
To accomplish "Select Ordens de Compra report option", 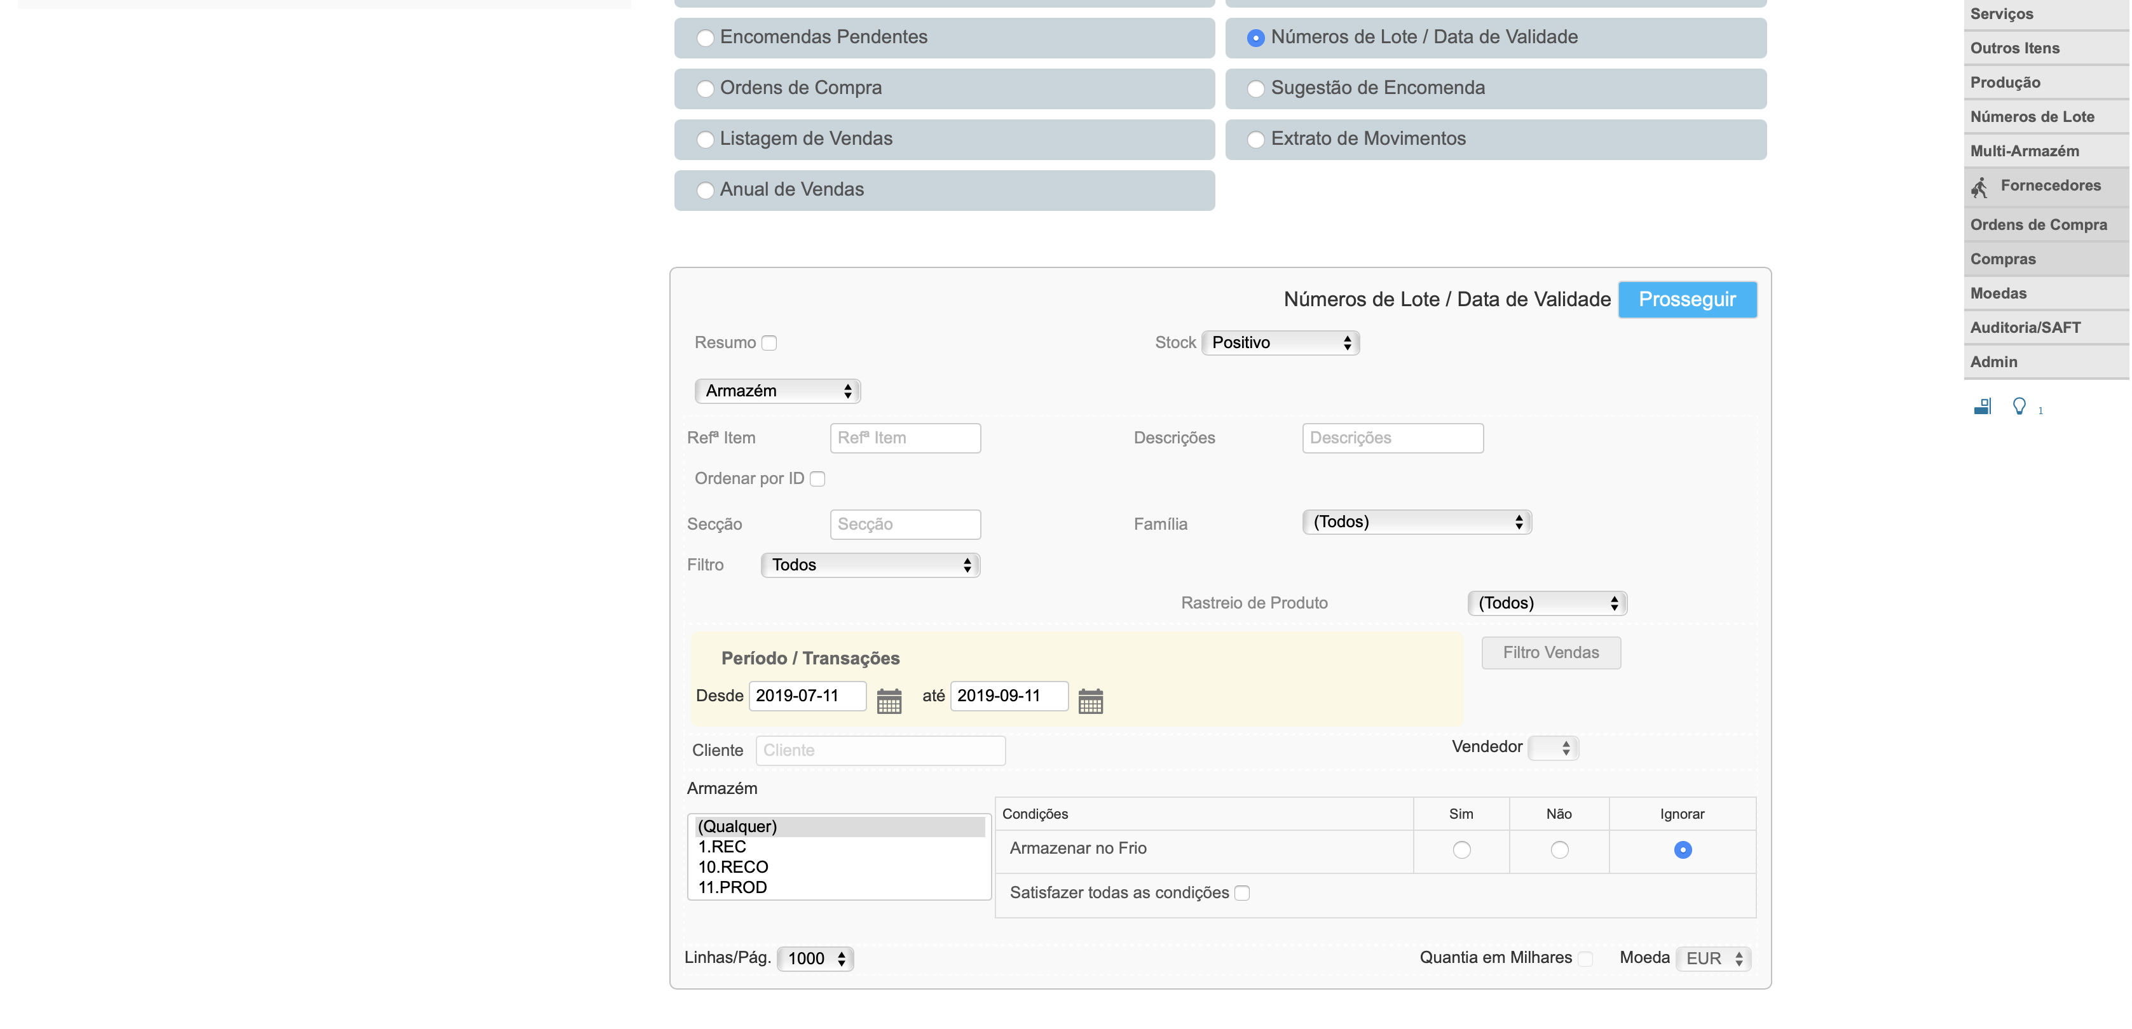I will click(705, 88).
